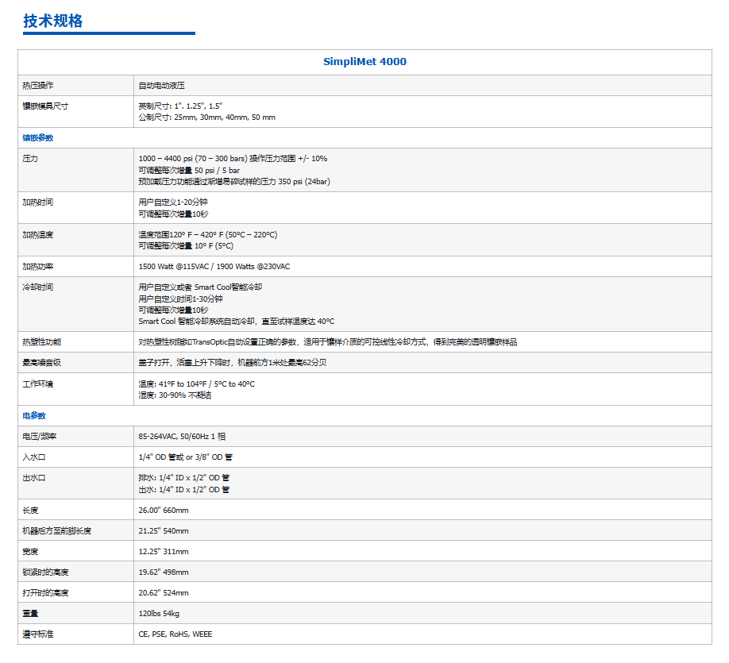Select the 21.25" 540mm value
The image size is (729, 663).
[164, 531]
